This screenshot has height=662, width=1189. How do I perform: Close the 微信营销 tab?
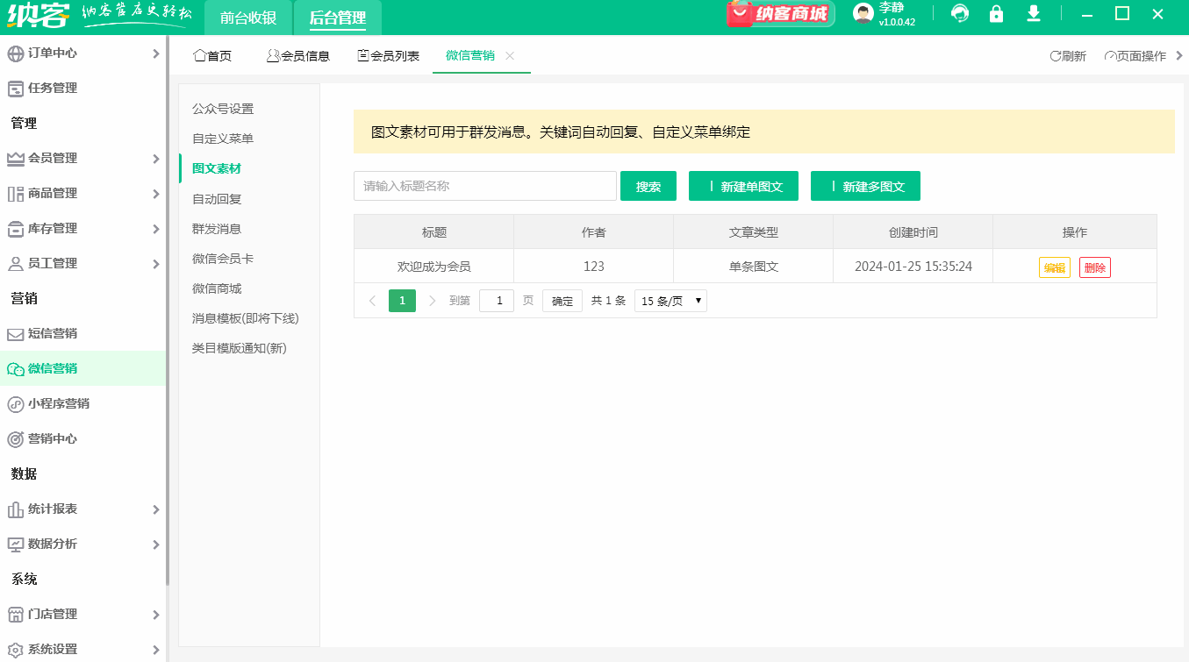point(509,54)
